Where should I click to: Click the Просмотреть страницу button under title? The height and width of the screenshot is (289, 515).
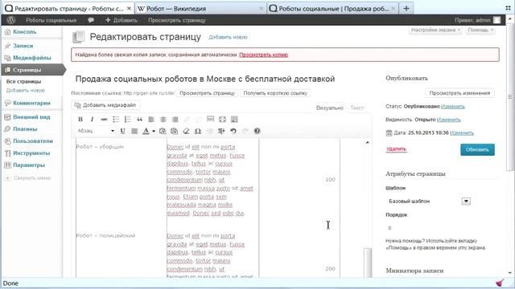pyautogui.click(x=208, y=93)
